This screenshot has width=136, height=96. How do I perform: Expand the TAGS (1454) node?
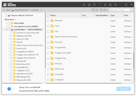[6, 23]
